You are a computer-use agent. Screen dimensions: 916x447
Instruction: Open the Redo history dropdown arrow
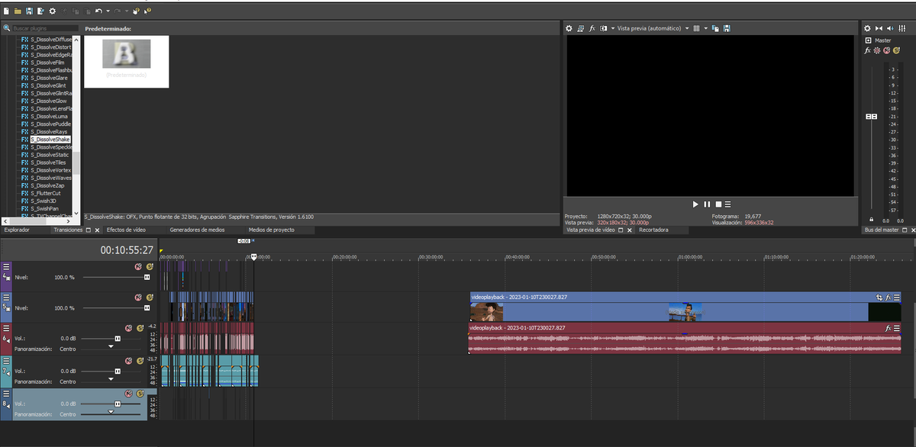(127, 11)
